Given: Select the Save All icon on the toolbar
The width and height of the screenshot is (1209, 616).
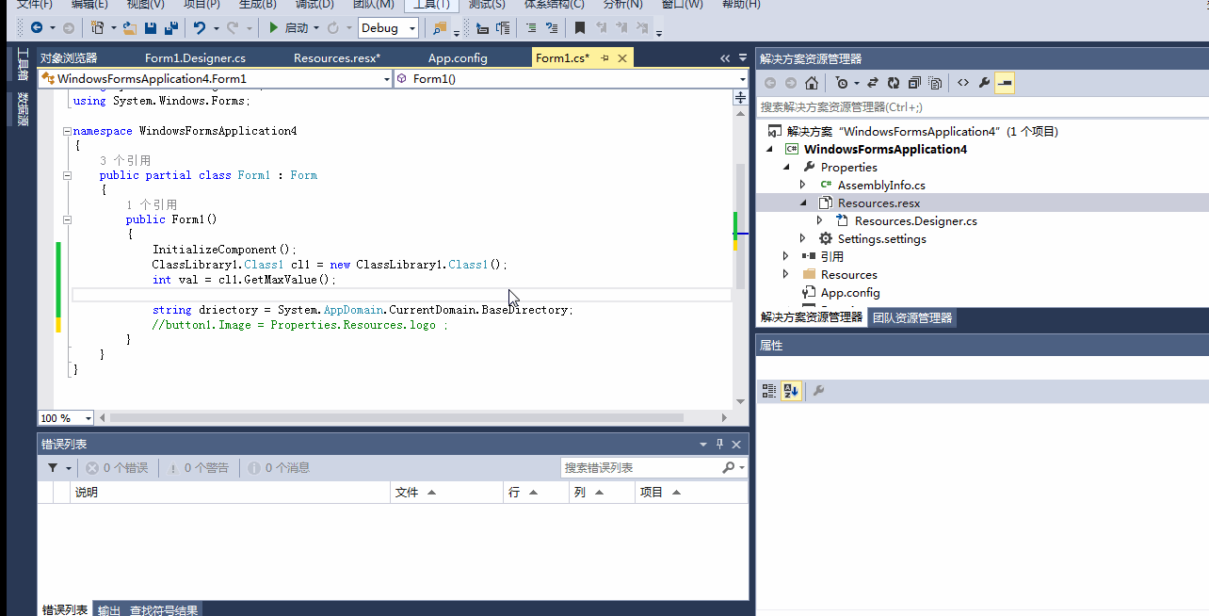Looking at the screenshot, I should (172, 27).
